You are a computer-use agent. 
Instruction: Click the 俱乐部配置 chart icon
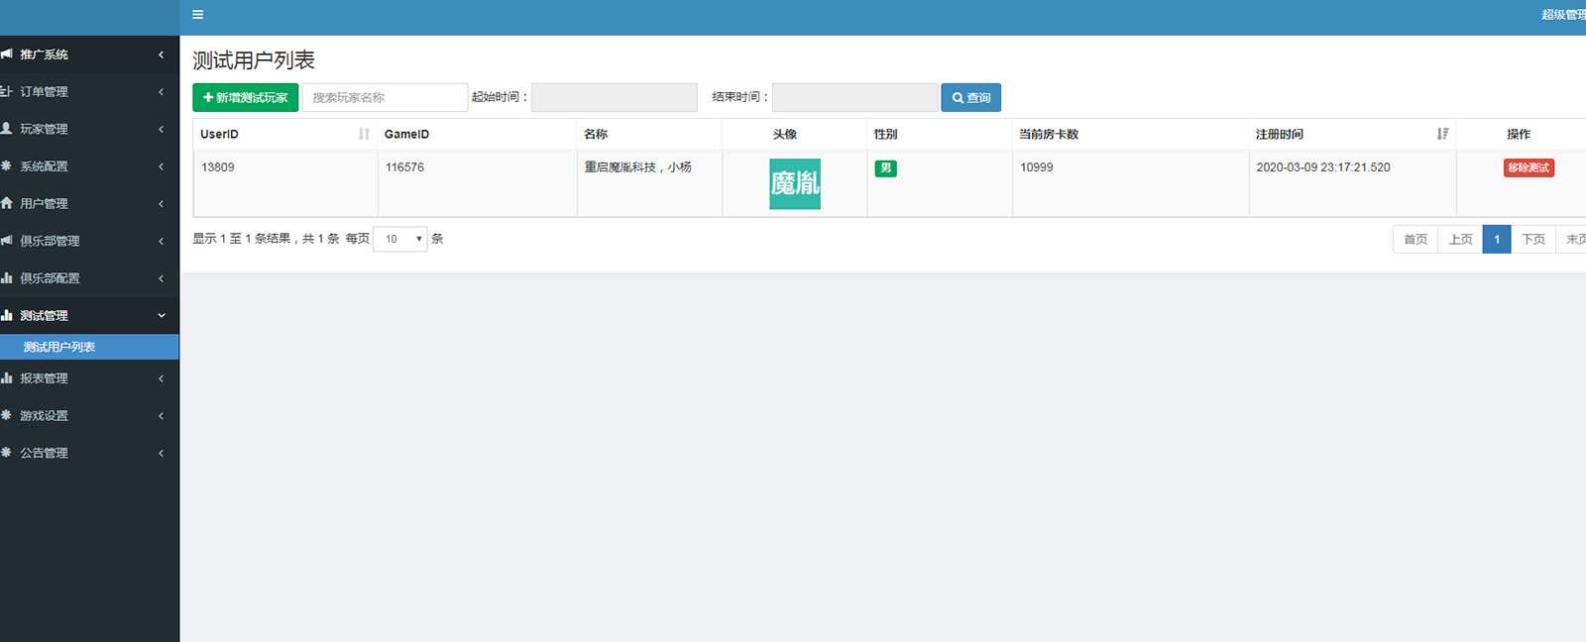click(x=6, y=278)
